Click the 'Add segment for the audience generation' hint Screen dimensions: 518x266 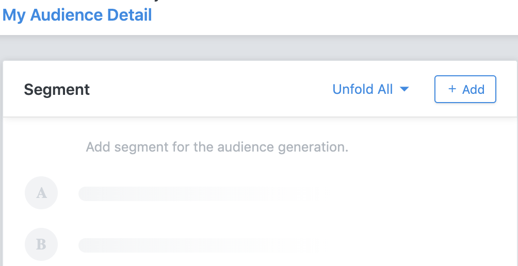(217, 147)
